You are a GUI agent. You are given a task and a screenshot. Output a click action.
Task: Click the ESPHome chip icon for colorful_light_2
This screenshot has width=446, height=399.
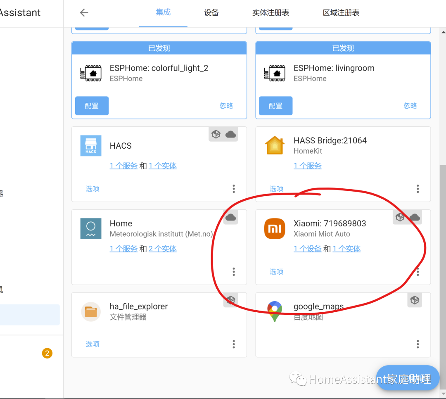click(91, 73)
